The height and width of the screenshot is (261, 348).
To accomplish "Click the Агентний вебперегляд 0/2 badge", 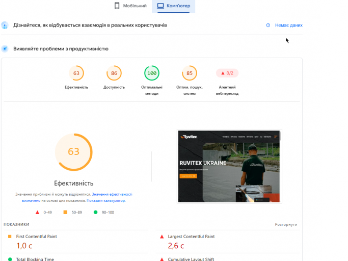I will coord(227,73).
